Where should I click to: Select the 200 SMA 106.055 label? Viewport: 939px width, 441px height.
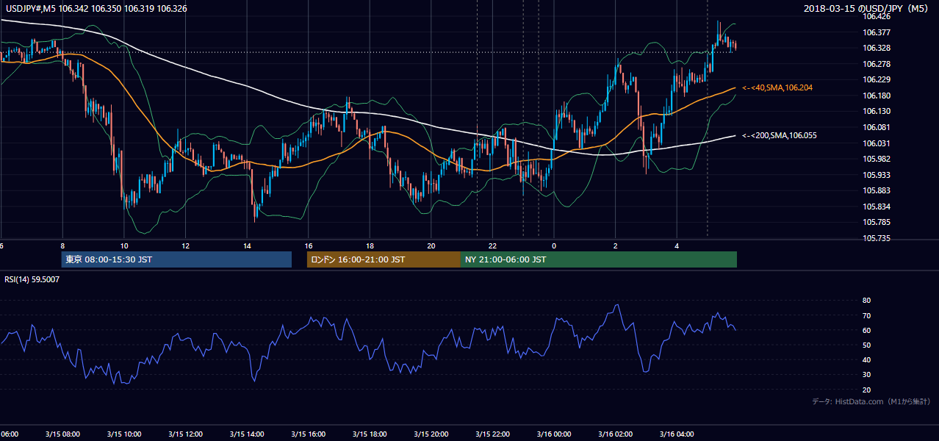click(780, 135)
